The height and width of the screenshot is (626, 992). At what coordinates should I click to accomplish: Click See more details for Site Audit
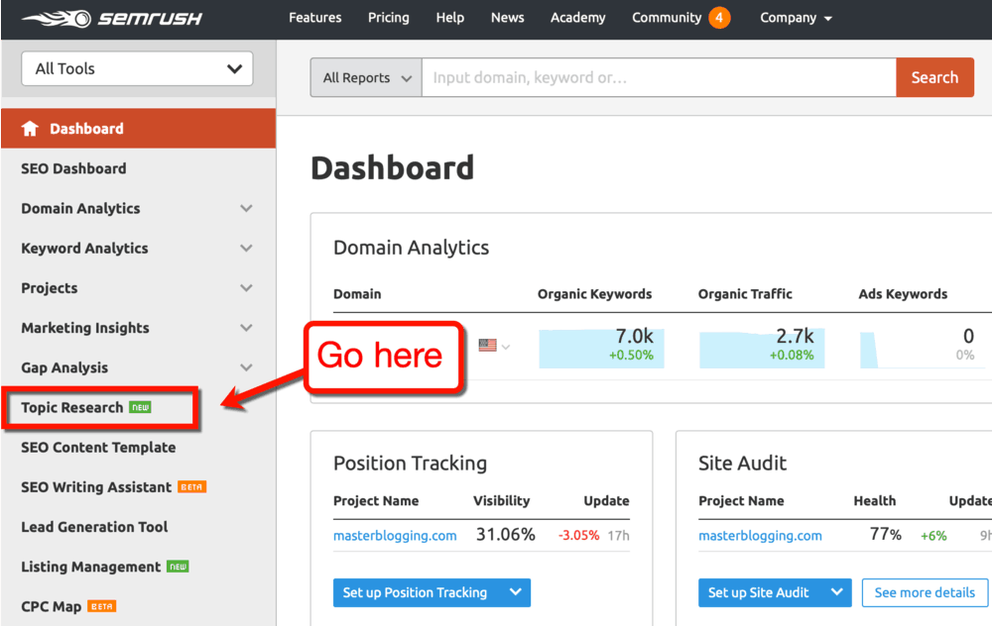(925, 592)
